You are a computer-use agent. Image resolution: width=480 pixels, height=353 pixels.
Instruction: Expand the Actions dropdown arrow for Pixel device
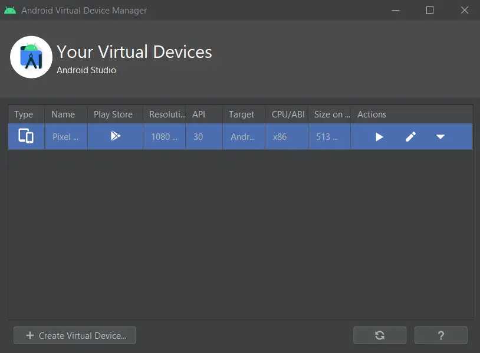pyautogui.click(x=440, y=137)
